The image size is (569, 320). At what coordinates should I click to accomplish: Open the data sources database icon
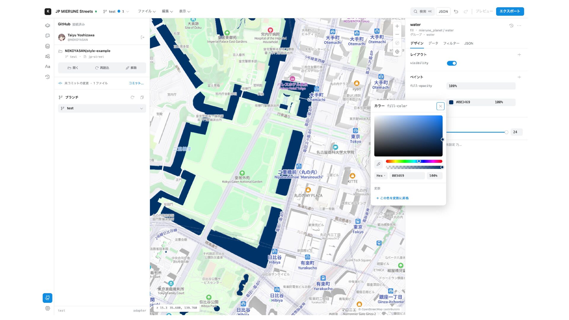[x=47, y=46]
